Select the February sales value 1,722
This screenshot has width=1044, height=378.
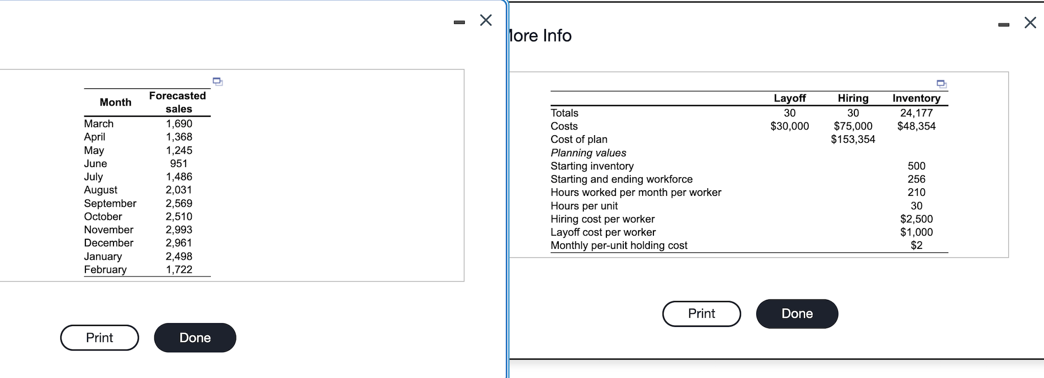[179, 269]
